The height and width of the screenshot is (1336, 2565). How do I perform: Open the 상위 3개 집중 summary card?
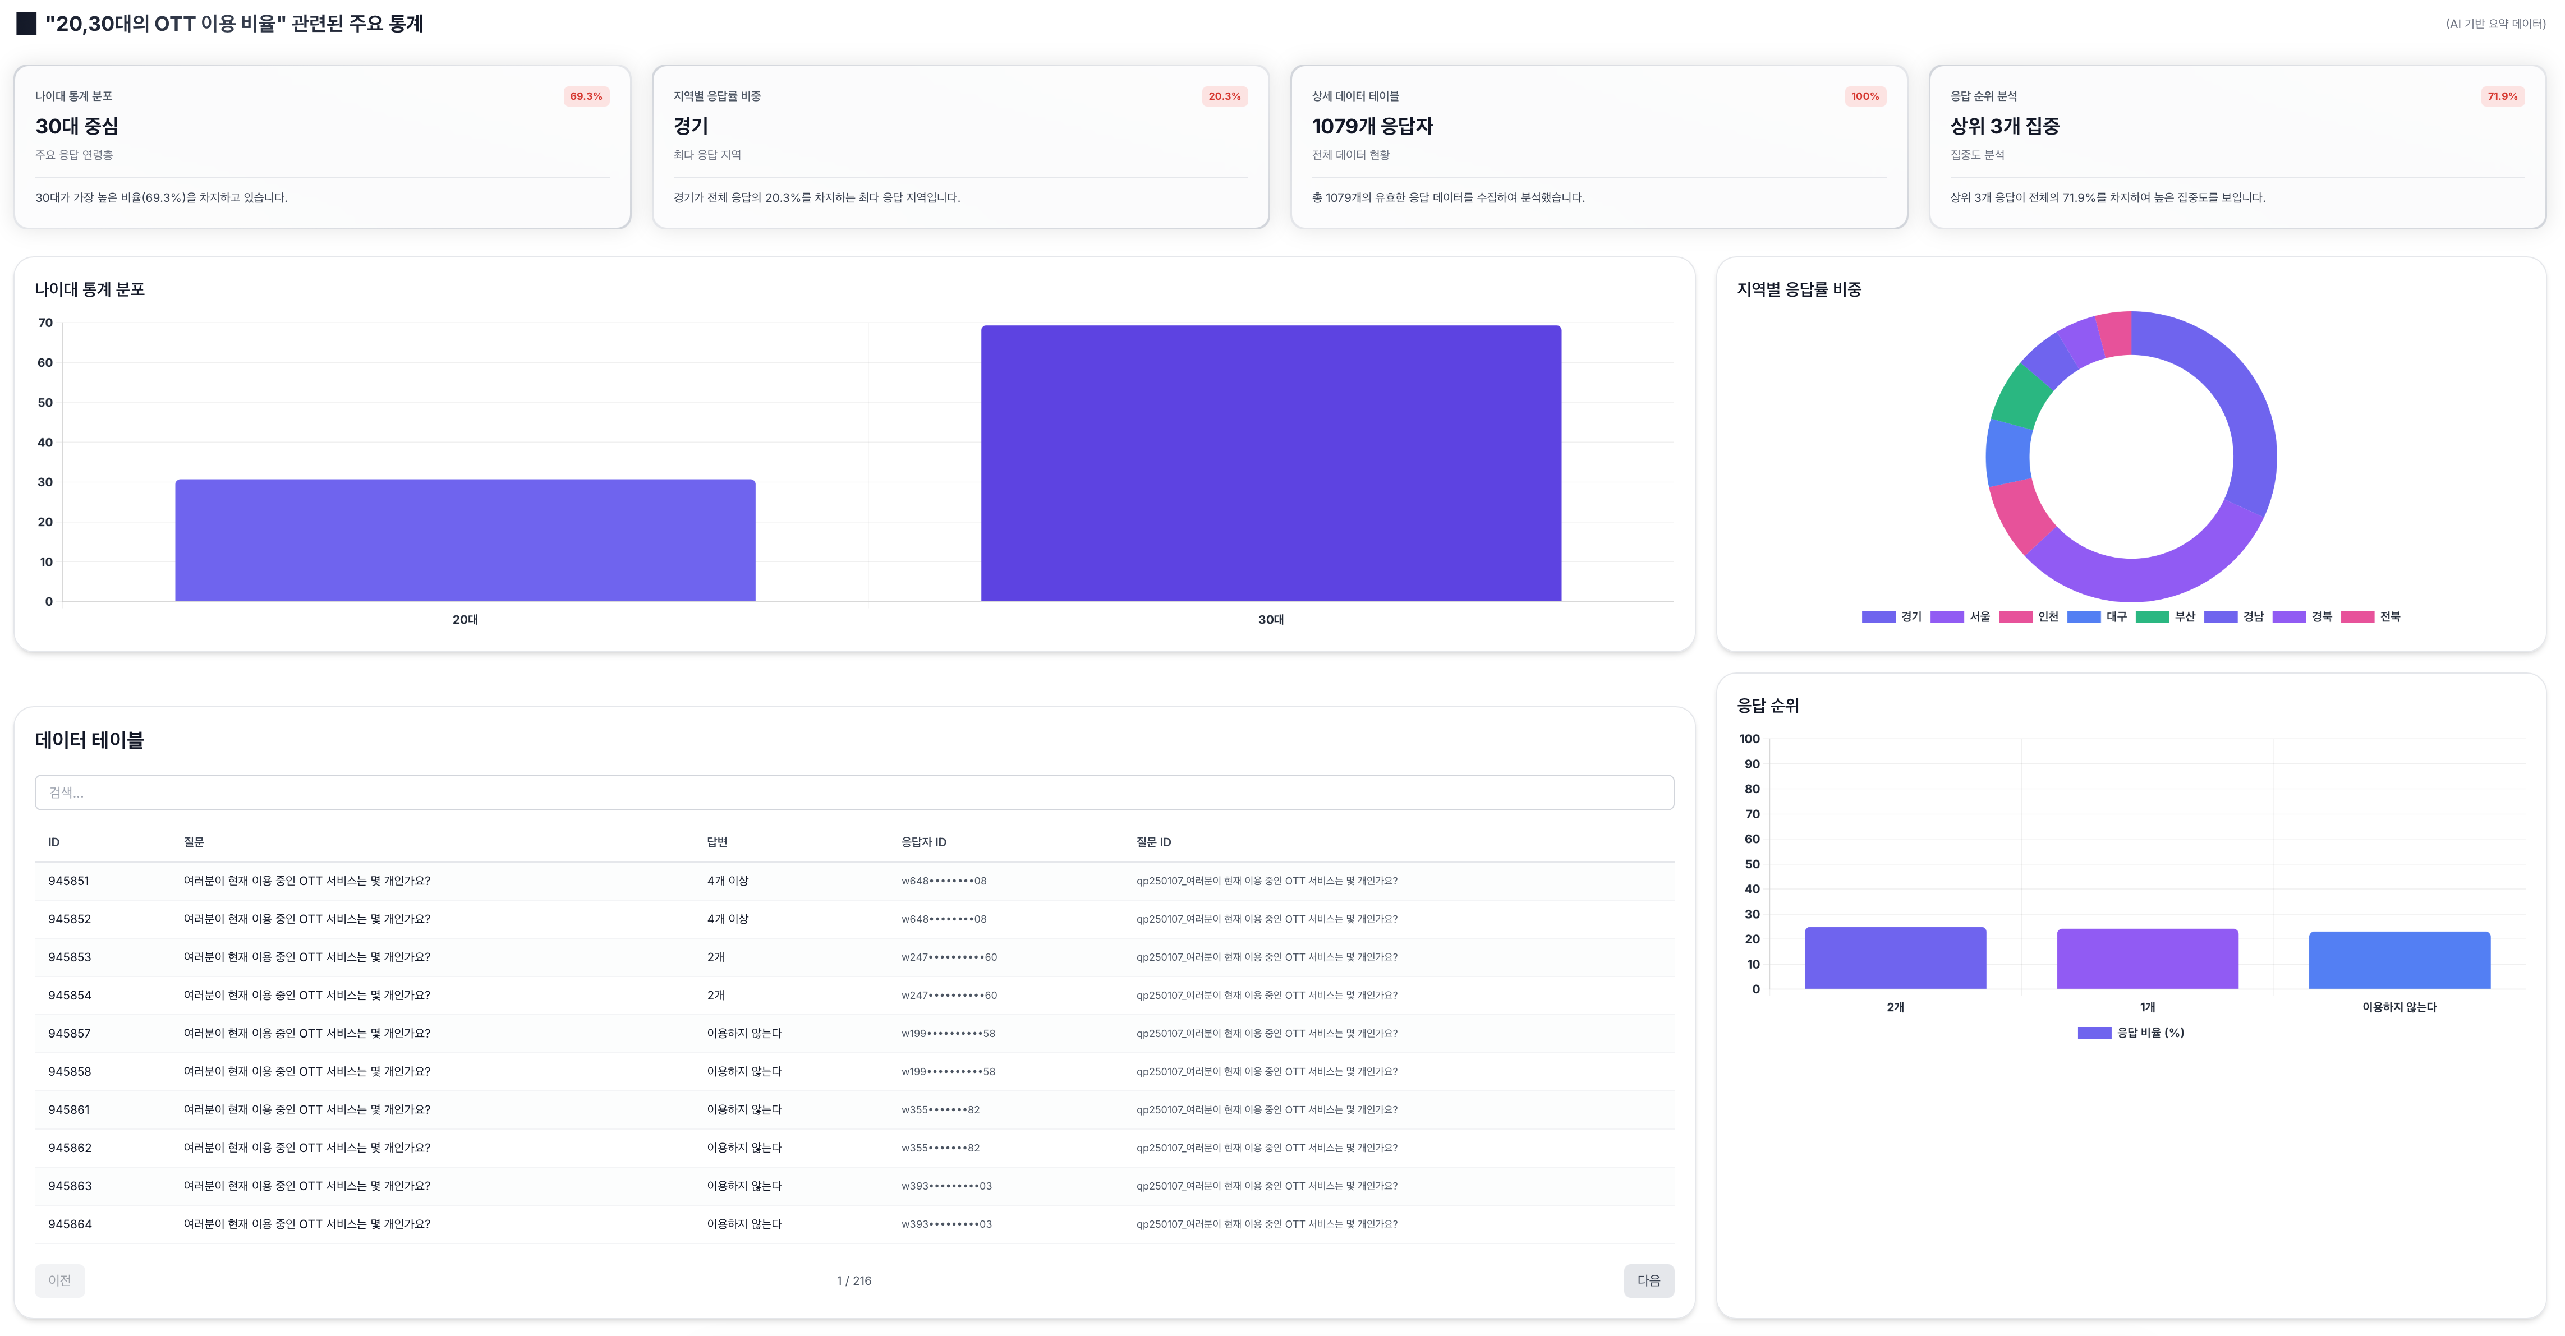point(2237,148)
